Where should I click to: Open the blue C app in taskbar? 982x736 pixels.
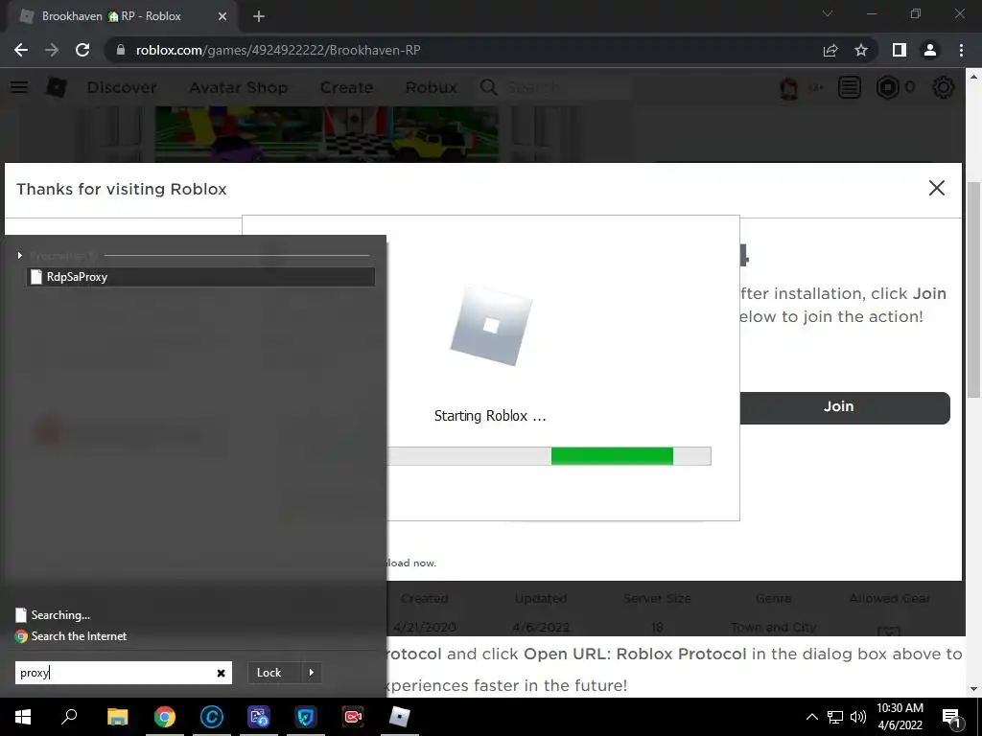212,717
